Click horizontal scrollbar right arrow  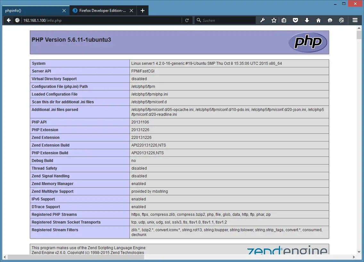(354, 257)
